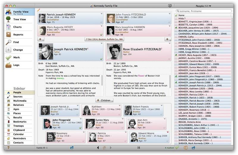
Task: Select Bookmarks in the sidebar
Action: tap(20, 122)
